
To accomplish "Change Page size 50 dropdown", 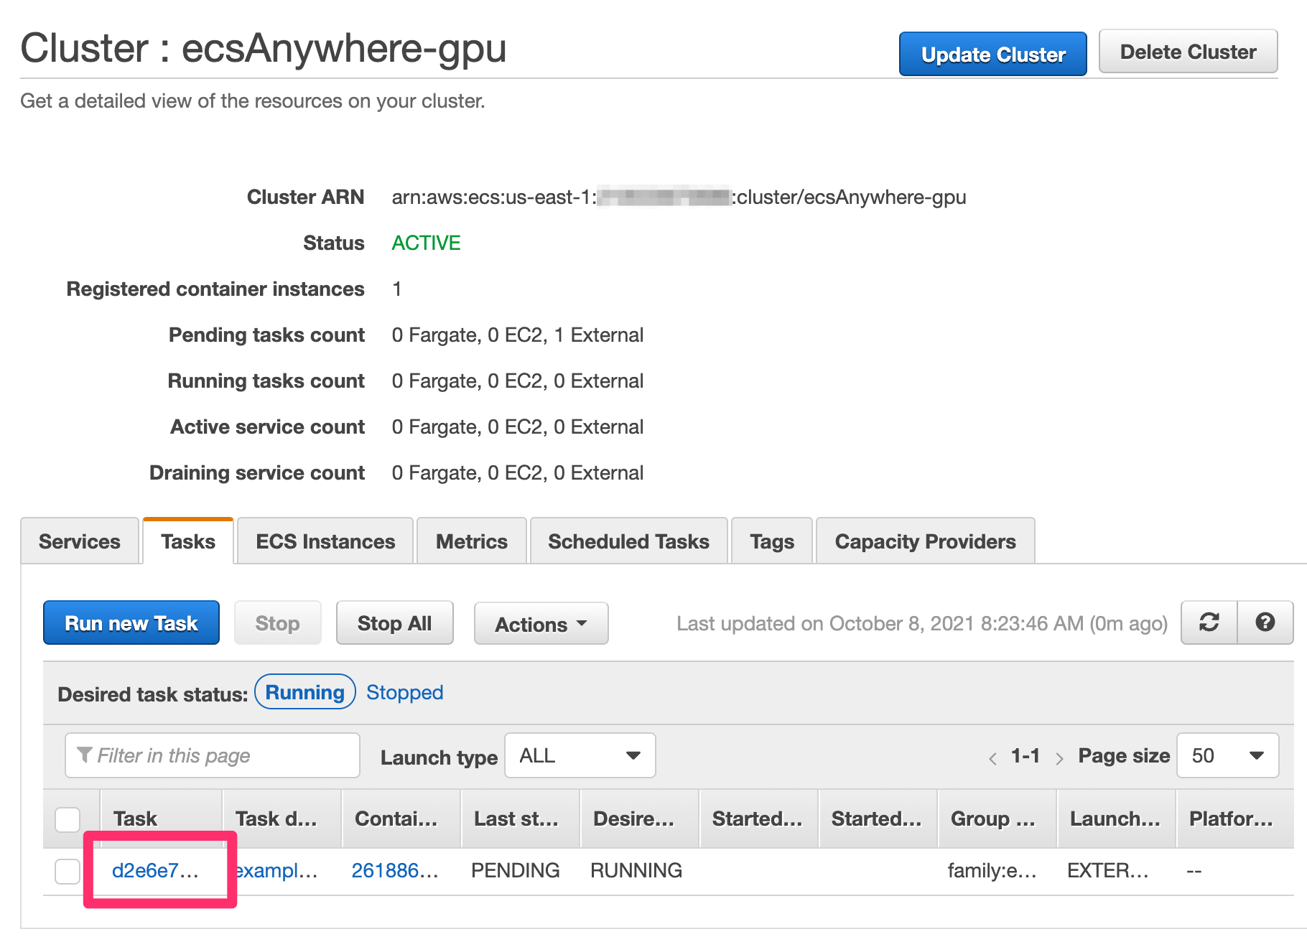I will point(1228,755).
